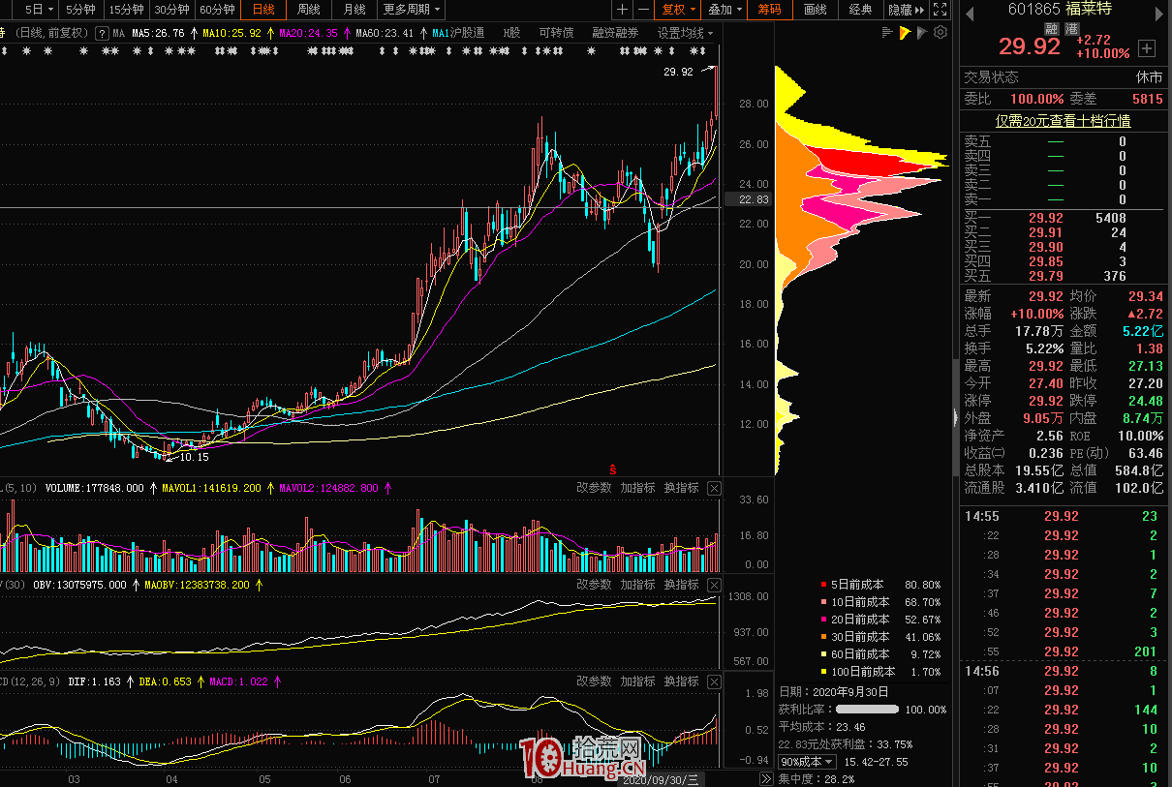
Task: Switch to 60分钟 period
Action: (x=217, y=10)
